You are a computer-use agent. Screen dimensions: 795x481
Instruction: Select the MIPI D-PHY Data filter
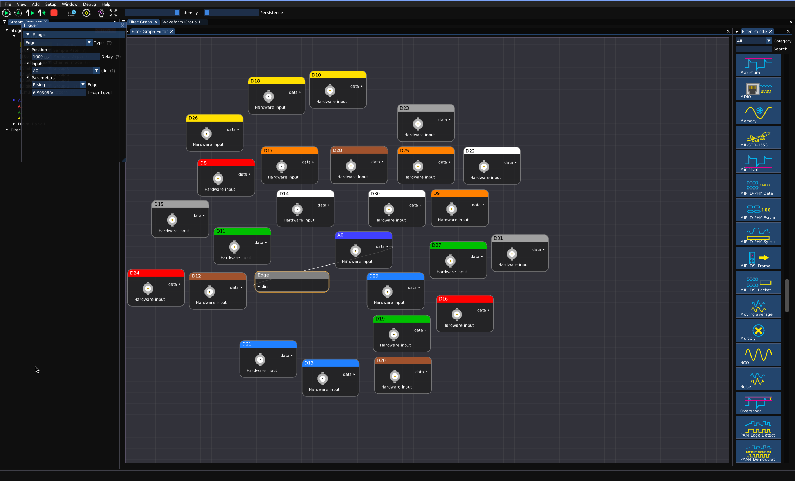758,186
